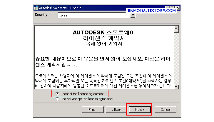Screen dimensions: 214x122
Task: Click the '국제 영어 계약서' heading line
Action: point(104,44)
